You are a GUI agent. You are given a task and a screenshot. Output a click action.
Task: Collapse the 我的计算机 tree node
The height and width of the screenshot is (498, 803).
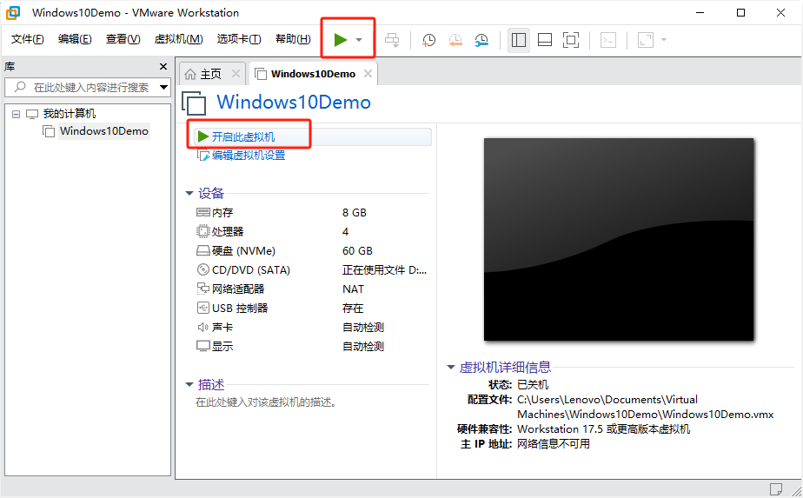[x=16, y=114]
